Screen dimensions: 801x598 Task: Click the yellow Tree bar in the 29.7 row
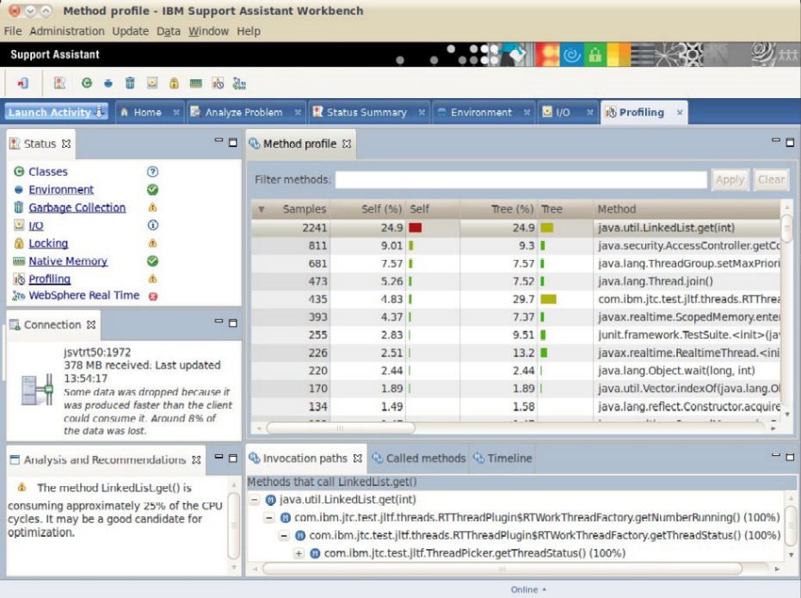point(548,299)
